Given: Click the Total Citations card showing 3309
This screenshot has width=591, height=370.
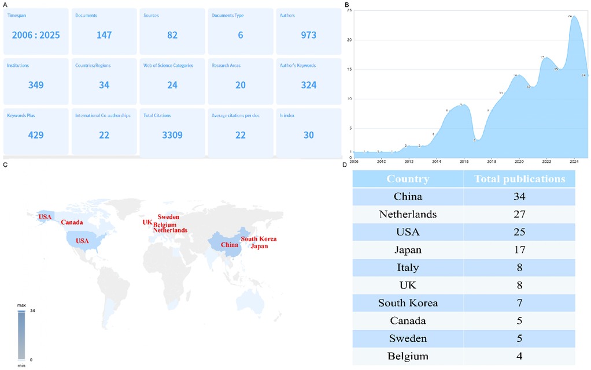Looking at the screenshot, I should [172, 131].
